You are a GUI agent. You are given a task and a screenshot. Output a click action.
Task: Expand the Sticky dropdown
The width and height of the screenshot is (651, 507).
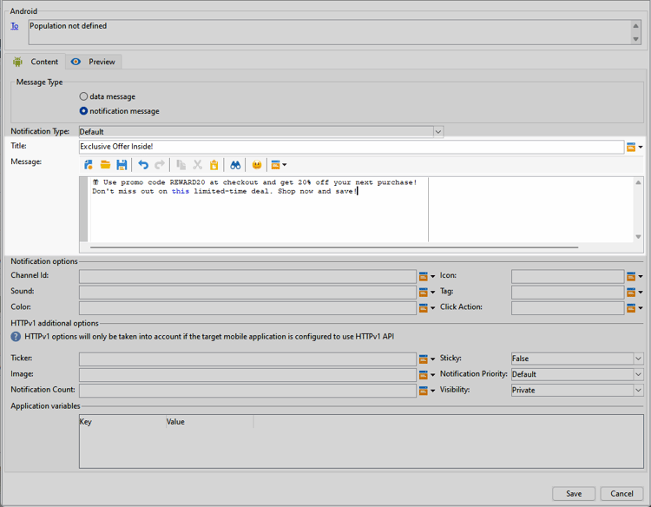pyautogui.click(x=639, y=359)
